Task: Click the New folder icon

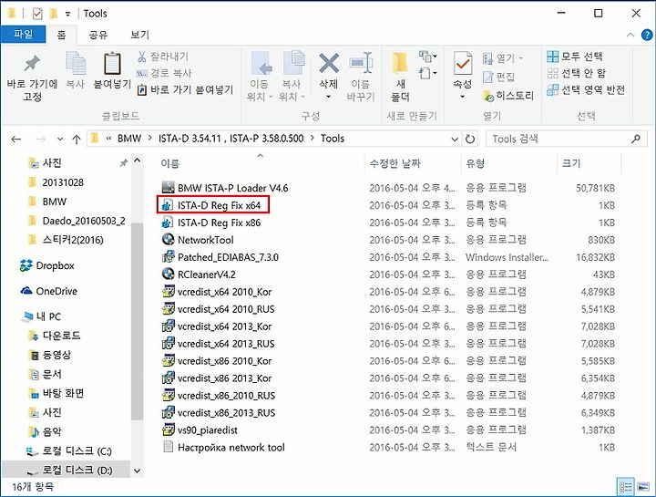Action: (x=400, y=63)
